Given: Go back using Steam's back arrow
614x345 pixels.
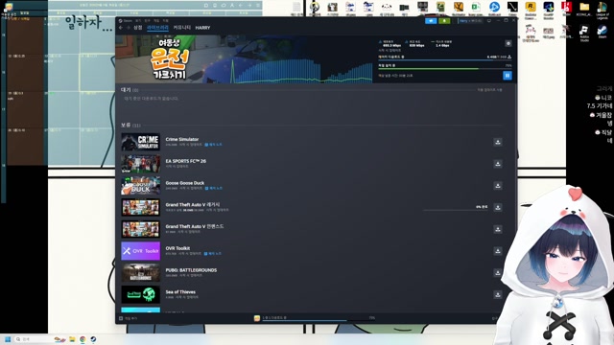Looking at the screenshot, I should click(x=121, y=28).
